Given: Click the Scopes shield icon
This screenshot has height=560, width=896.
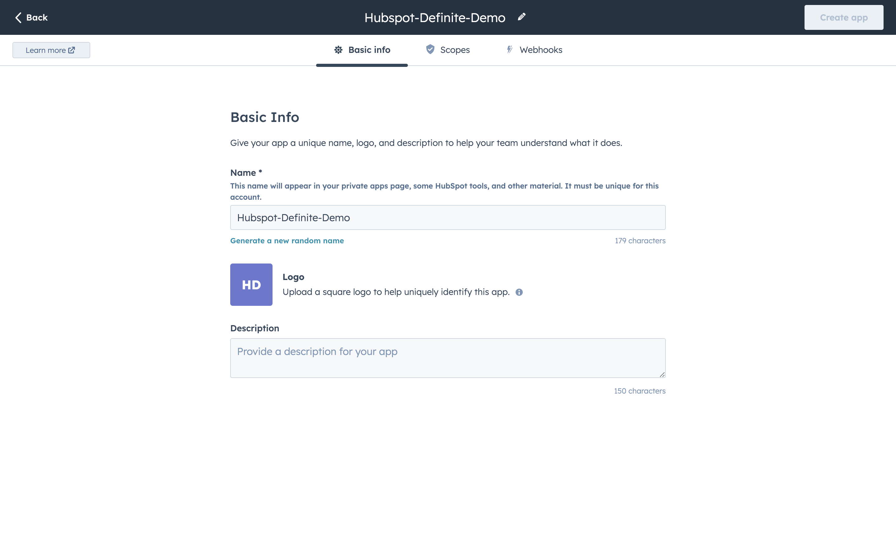Looking at the screenshot, I should [430, 49].
